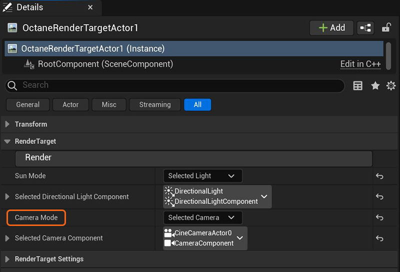Reset Selected Directional Light Component value
This screenshot has width=400, height=272.
[x=379, y=196]
